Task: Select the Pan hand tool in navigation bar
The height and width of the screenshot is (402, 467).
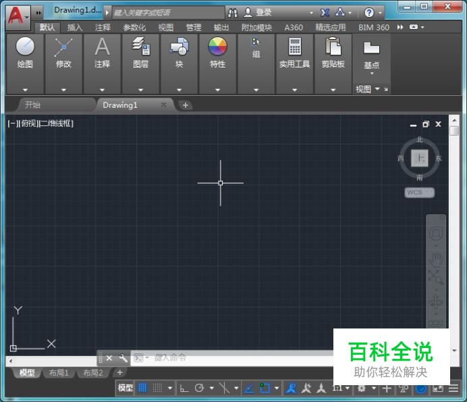Action: 437,258
